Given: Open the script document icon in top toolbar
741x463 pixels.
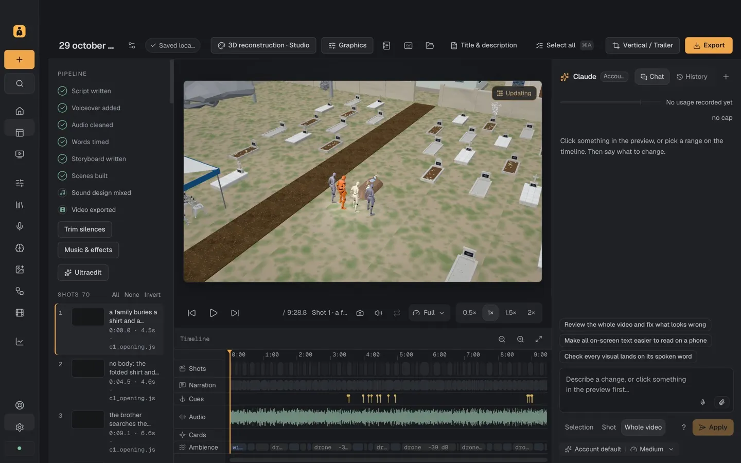Looking at the screenshot, I should pyautogui.click(x=386, y=45).
